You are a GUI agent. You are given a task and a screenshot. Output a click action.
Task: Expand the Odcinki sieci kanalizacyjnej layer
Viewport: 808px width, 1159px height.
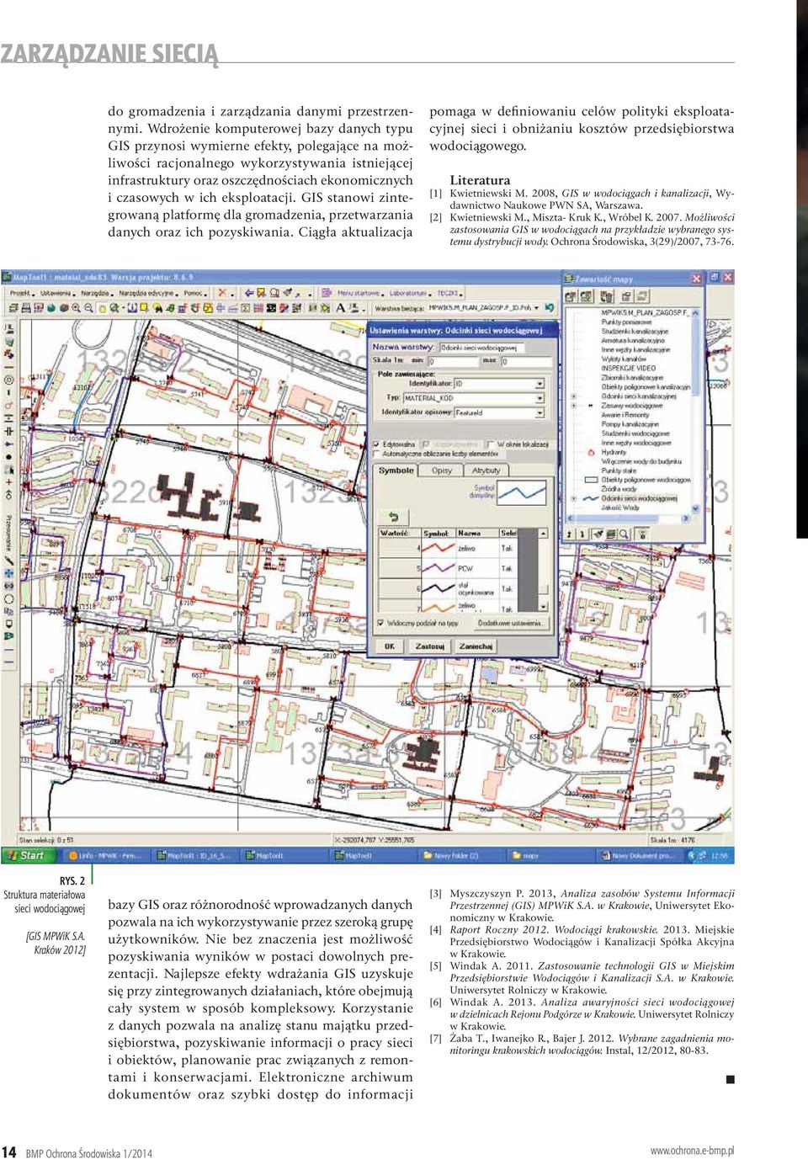click(572, 396)
